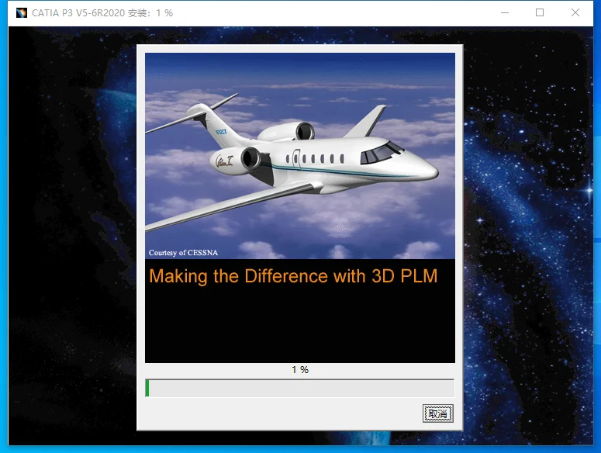Viewport: 601px width, 453px height.
Task: Click the 1 % progress label
Action: pyautogui.click(x=300, y=369)
